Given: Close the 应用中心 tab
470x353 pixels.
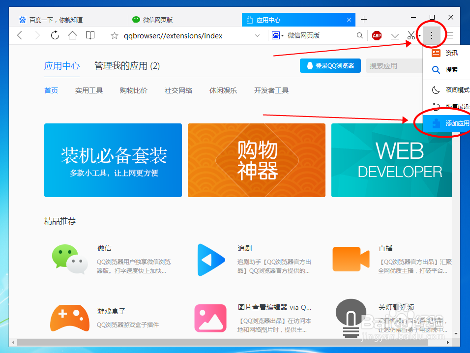Looking at the screenshot, I should click(349, 20).
